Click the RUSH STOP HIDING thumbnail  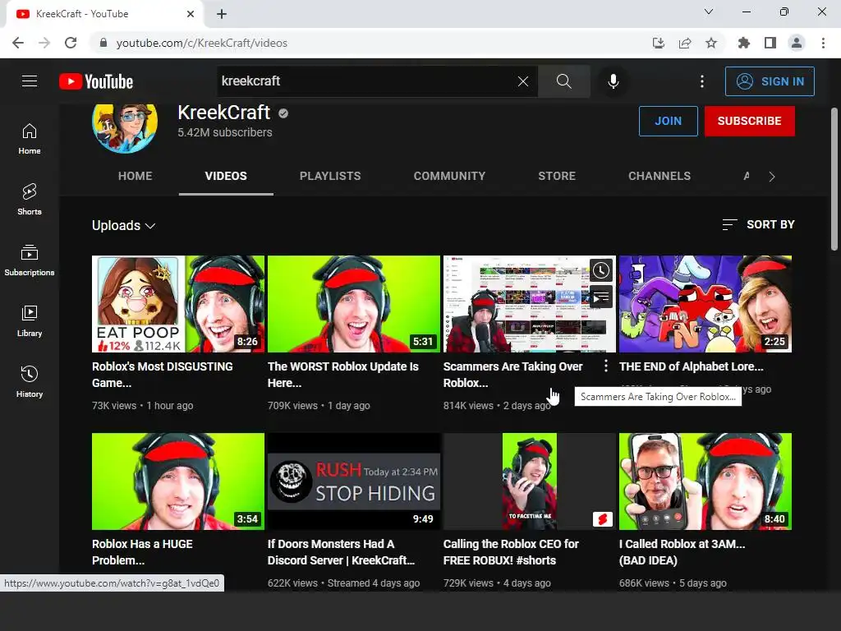(x=353, y=481)
